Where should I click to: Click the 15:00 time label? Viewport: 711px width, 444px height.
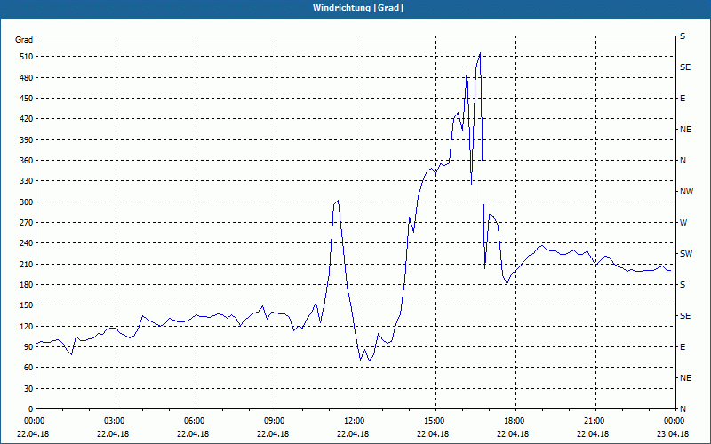click(x=435, y=421)
